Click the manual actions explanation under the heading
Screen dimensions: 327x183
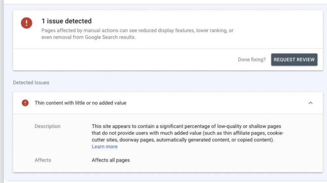tap(137, 34)
